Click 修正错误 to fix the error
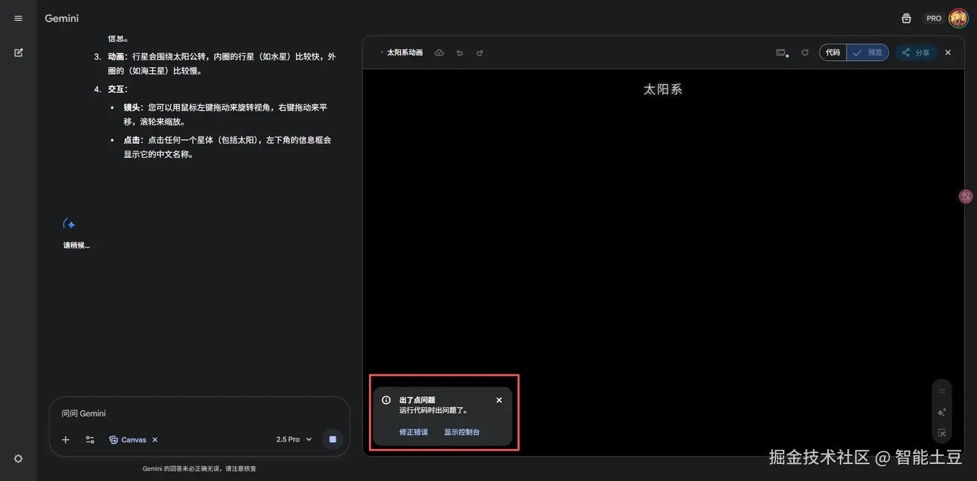 pos(414,432)
